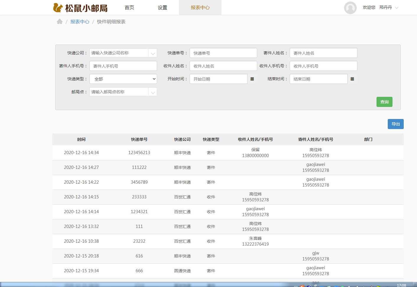Click 快件明细报表 breadcrumb text
The image size is (417, 287).
coord(111,22)
